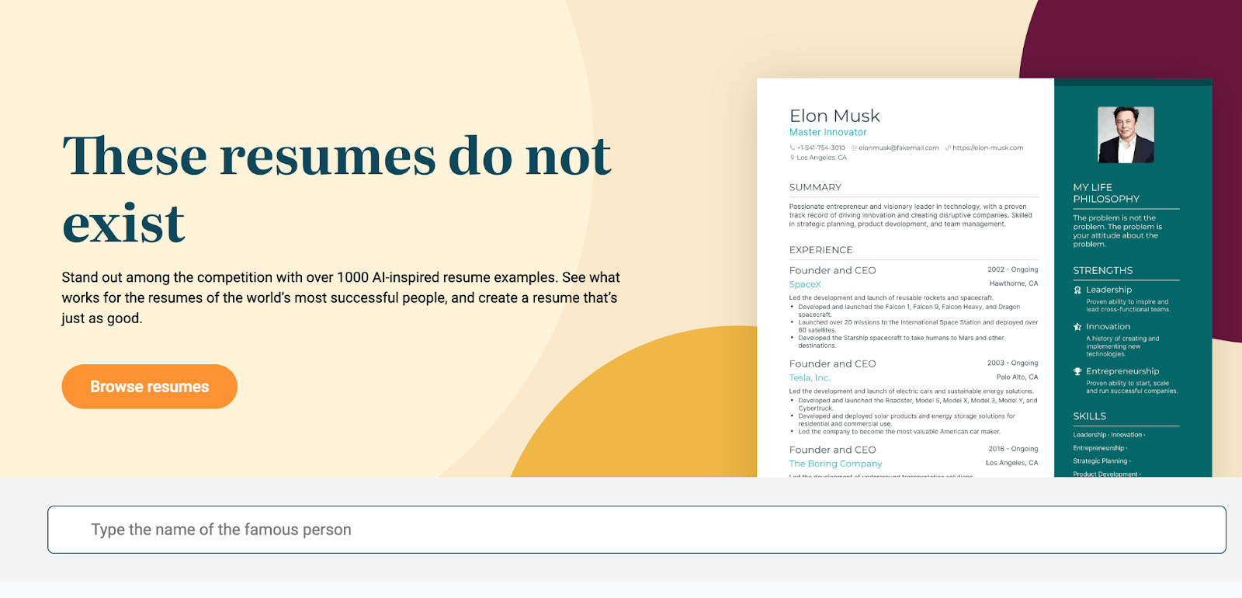The height and width of the screenshot is (598, 1242).
Task: Click the SKILLS heading in sidebar
Action: tap(1090, 416)
